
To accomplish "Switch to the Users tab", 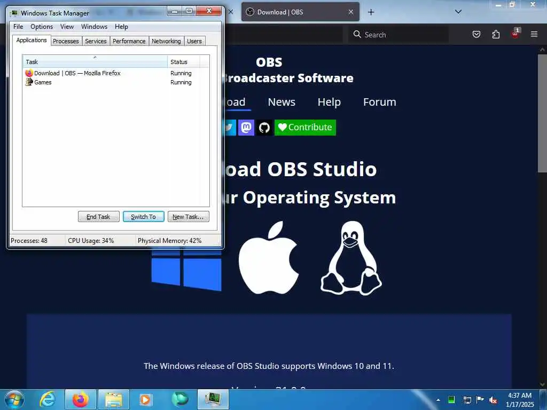I will [194, 41].
